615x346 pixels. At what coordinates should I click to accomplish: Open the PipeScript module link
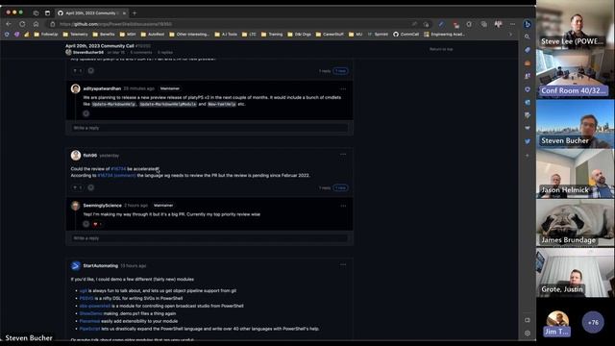tap(89, 329)
